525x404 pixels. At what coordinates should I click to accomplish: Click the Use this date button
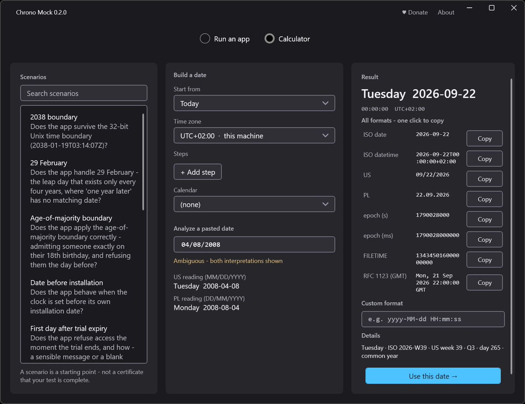click(x=433, y=376)
